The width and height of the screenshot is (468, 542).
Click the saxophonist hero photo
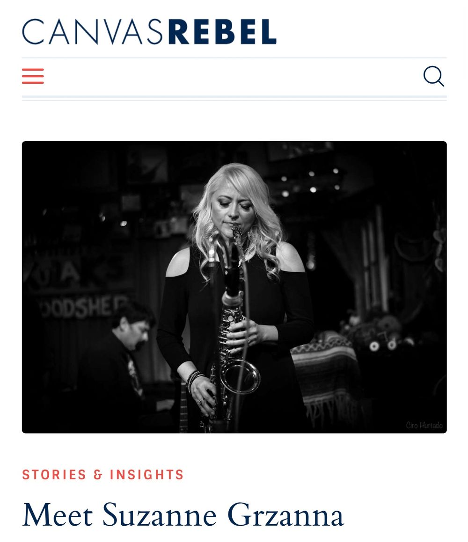pyautogui.click(x=234, y=287)
